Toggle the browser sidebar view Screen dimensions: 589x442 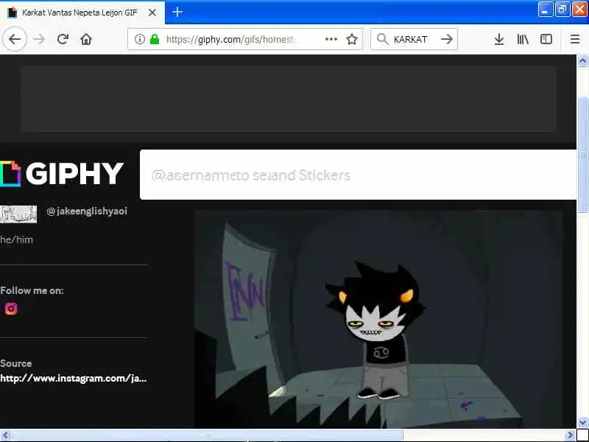tap(546, 39)
